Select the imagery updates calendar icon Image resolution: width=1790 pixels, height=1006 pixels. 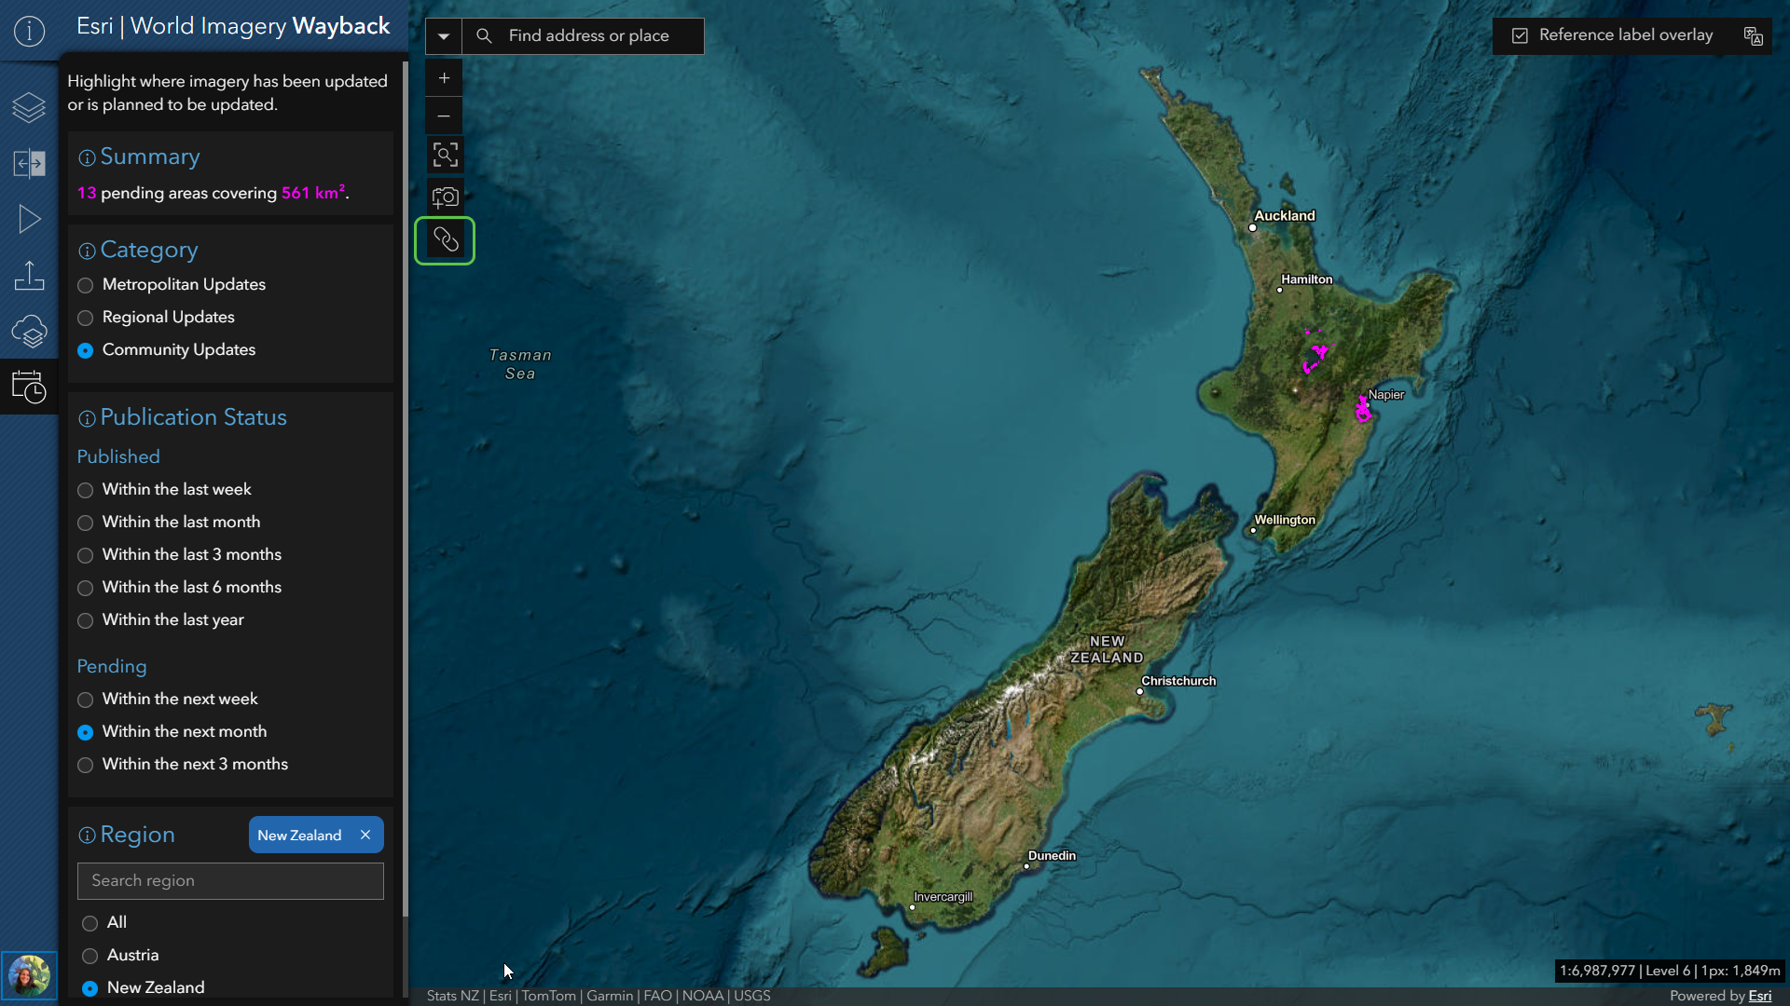coord(29,387)
